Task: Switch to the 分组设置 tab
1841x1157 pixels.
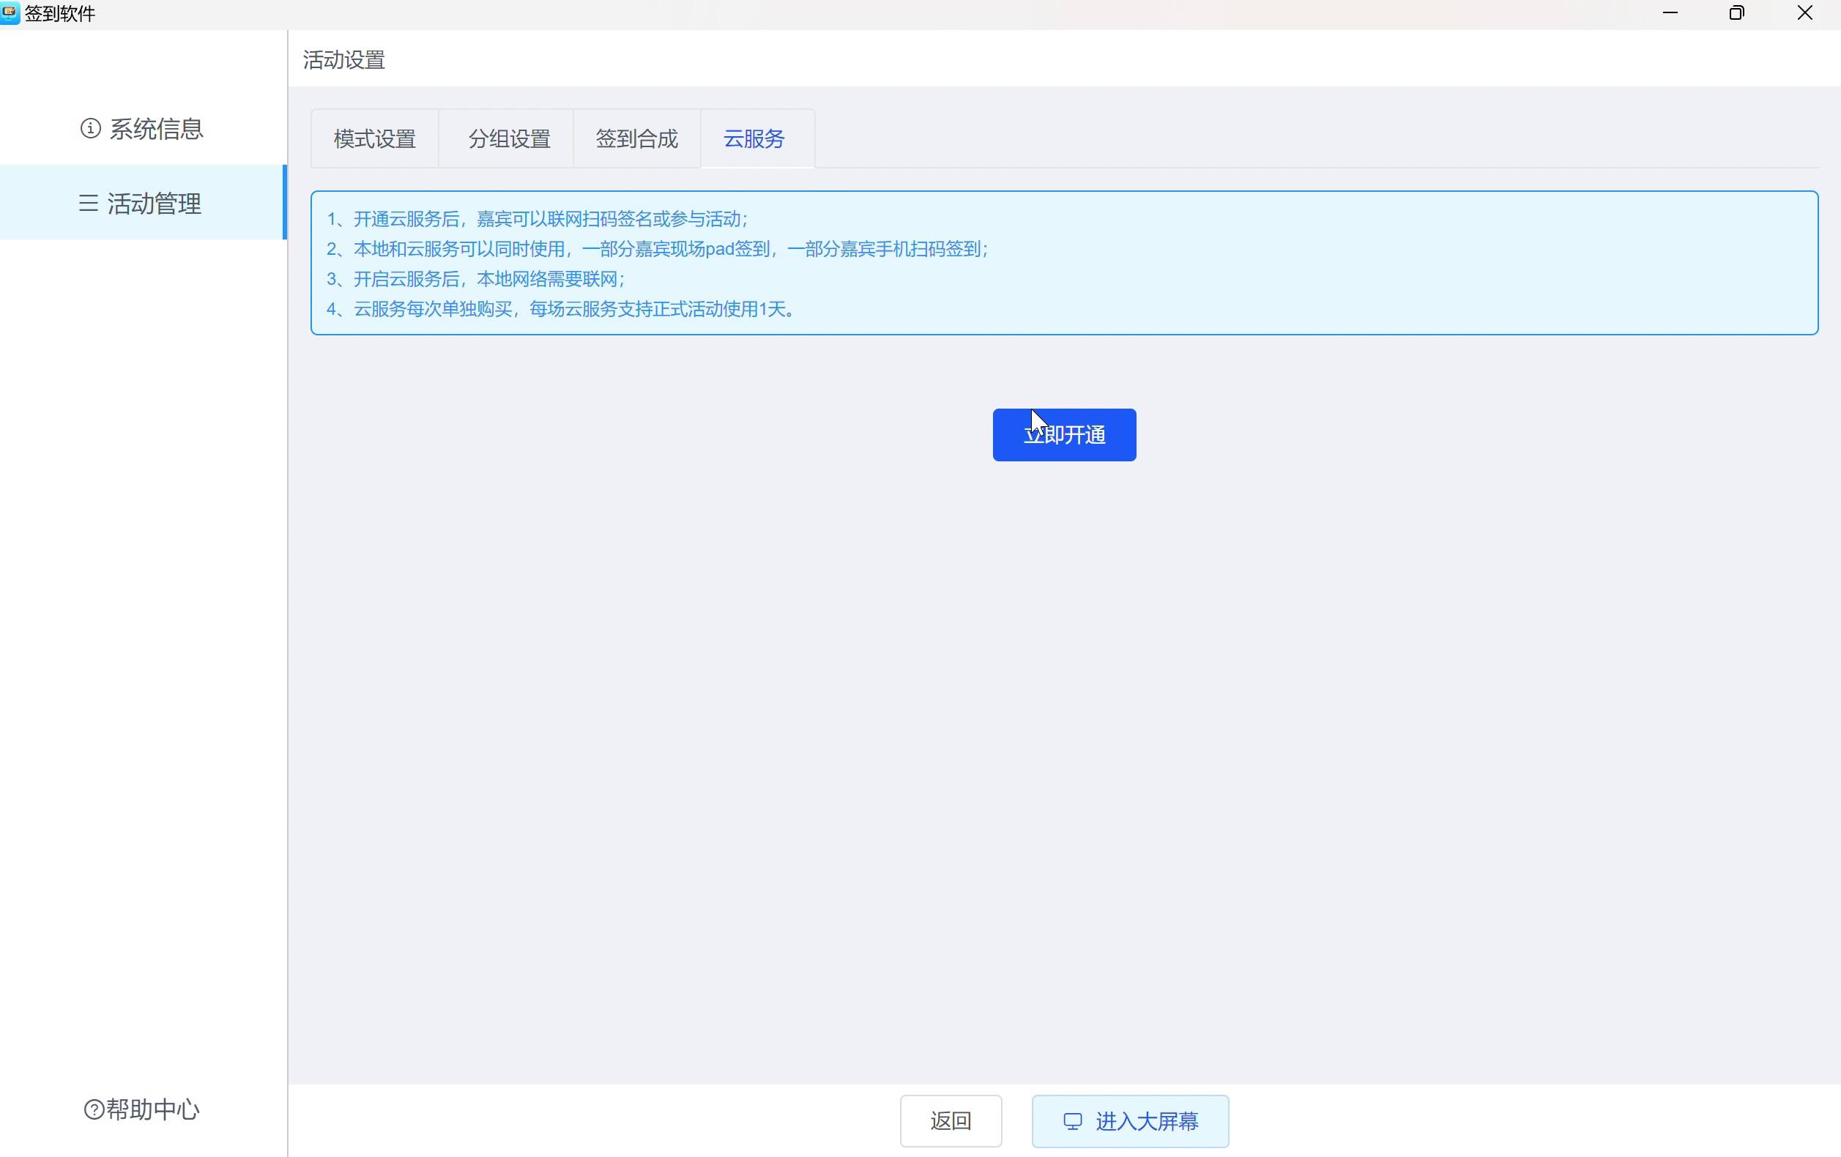Action: (x=509, y=139)
